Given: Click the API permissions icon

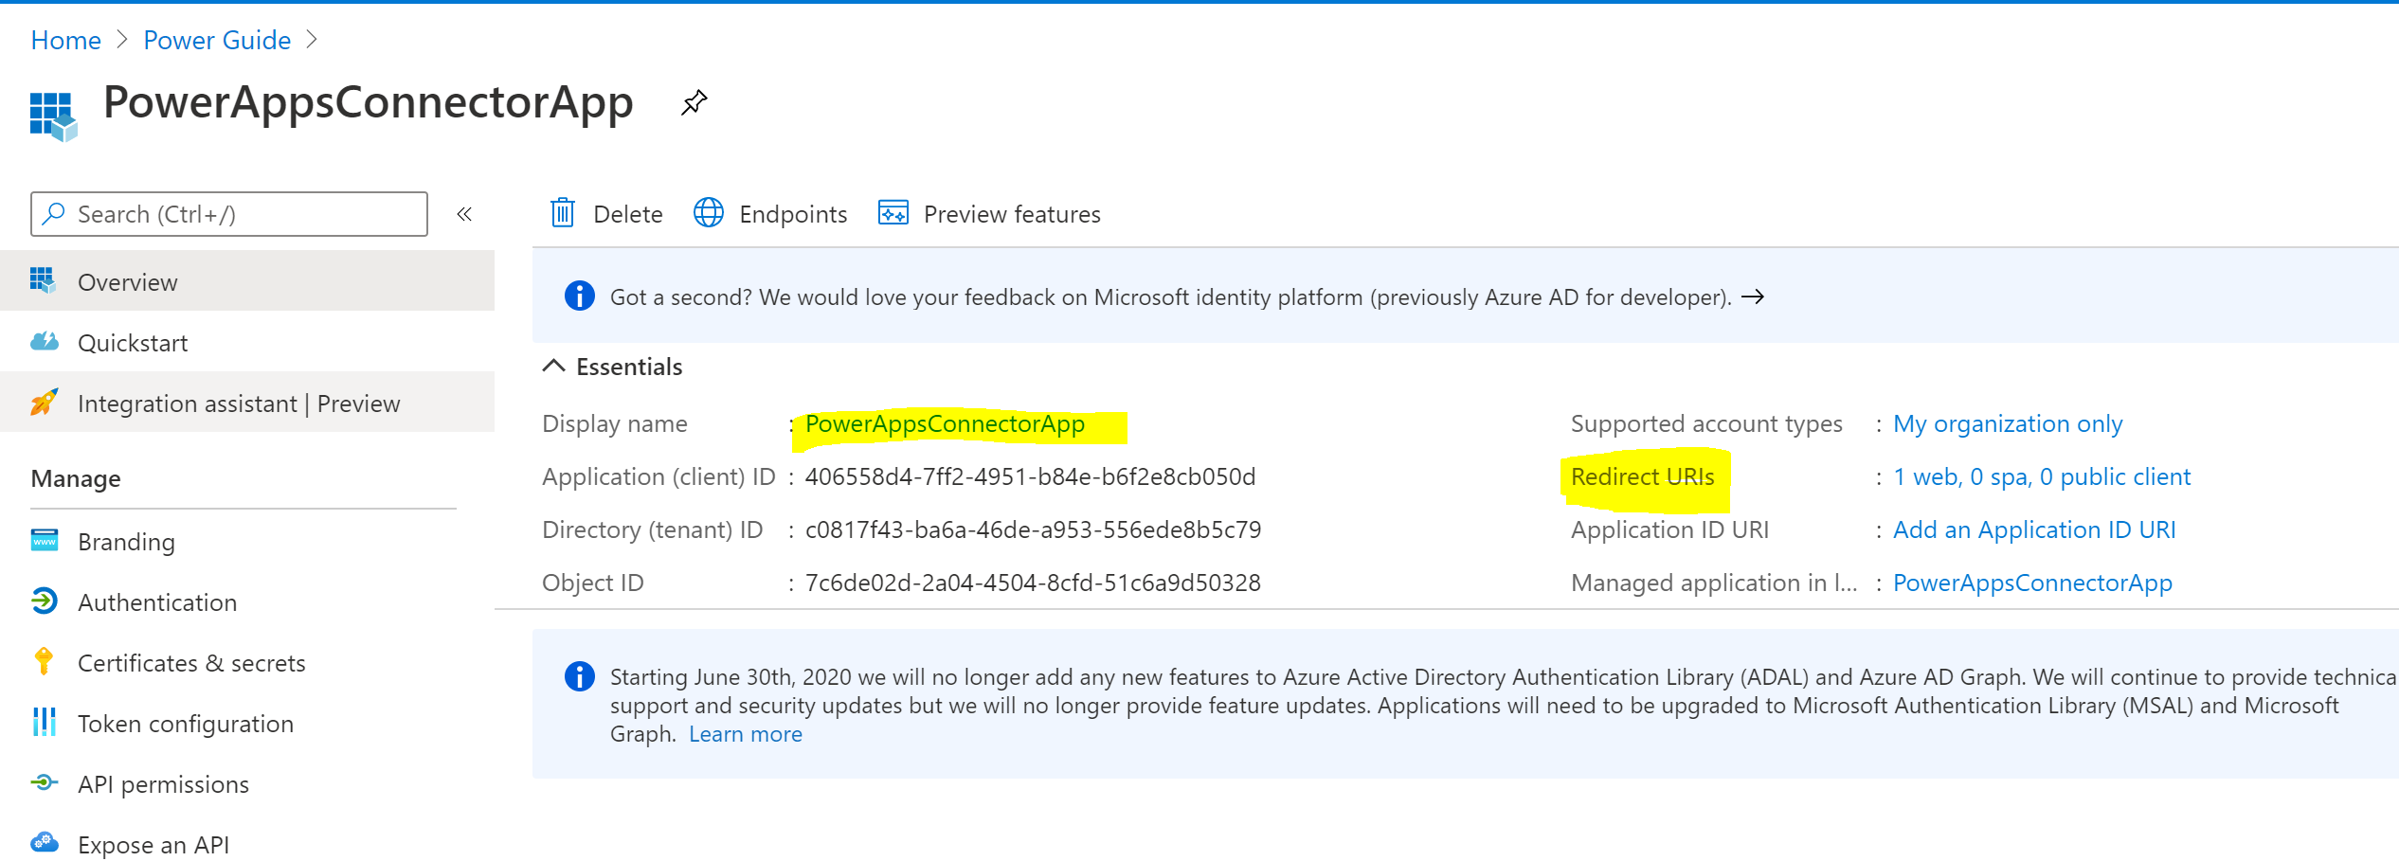Looking at the screenshot, I should 44,783.
